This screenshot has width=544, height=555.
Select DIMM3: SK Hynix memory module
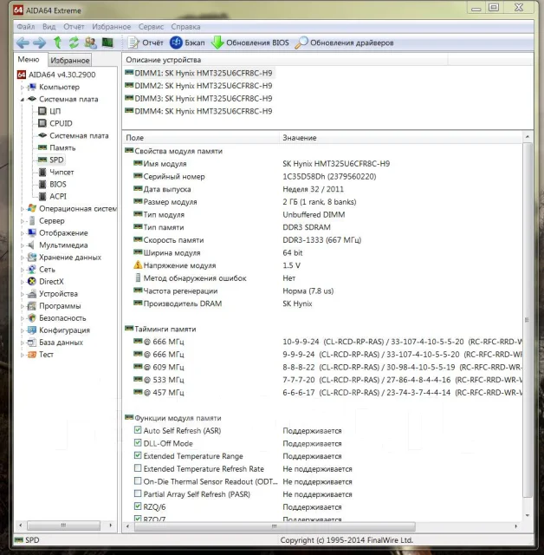click(x=204, y=98)
